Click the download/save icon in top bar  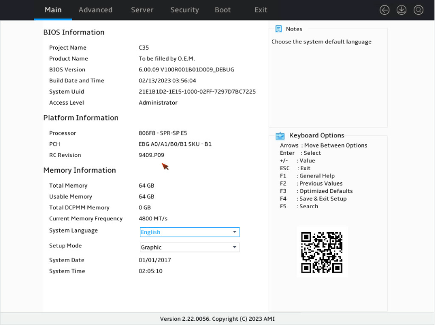pyautogui.click(x=401, y=10)
